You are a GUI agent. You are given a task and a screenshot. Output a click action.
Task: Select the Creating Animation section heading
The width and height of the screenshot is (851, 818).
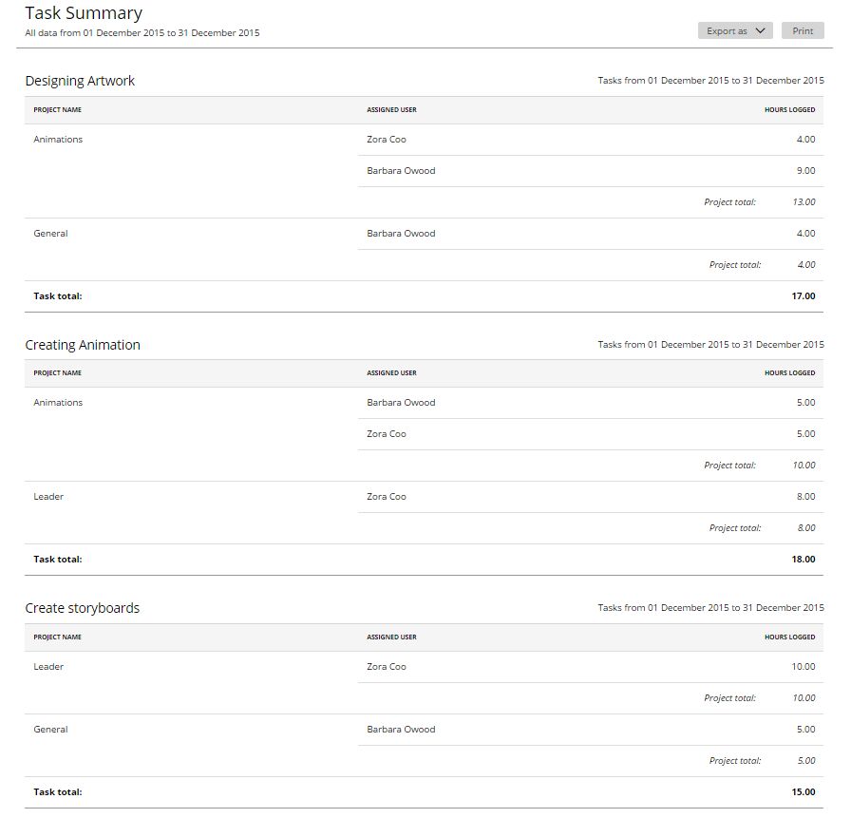(83, 345)
